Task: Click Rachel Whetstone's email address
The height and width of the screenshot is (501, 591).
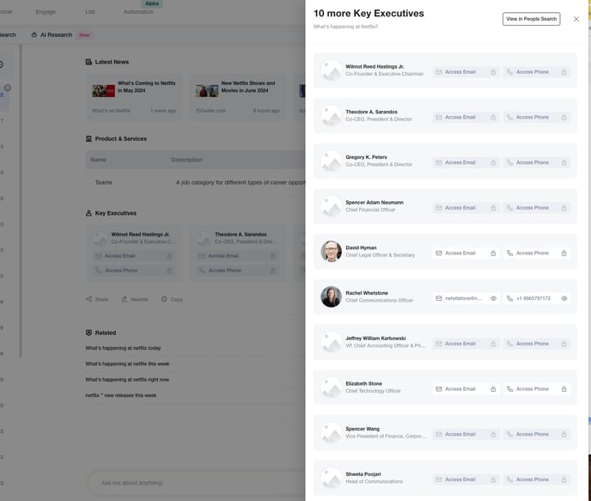Action: 463,298
